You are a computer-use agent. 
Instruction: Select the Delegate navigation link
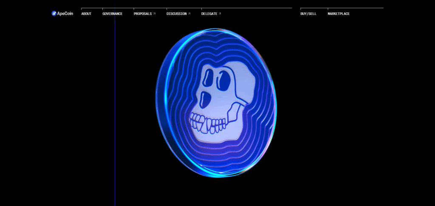coord(209,14)
